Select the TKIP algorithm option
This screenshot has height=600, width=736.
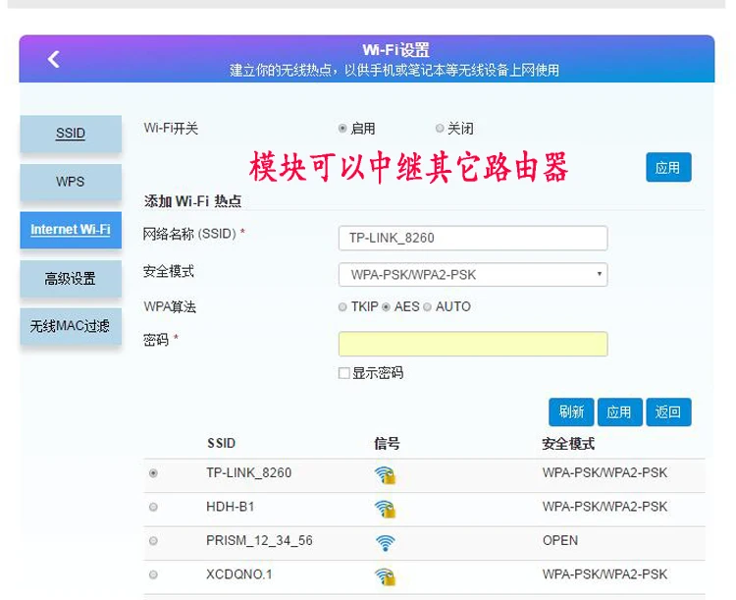[342, 306]
